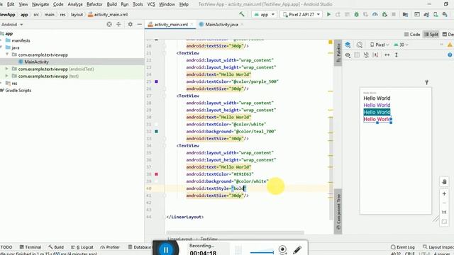This screenshot has width=454, height=255.
Task: Expand com.example.textviewapp (test) package
Action: (x=7, y=76)
